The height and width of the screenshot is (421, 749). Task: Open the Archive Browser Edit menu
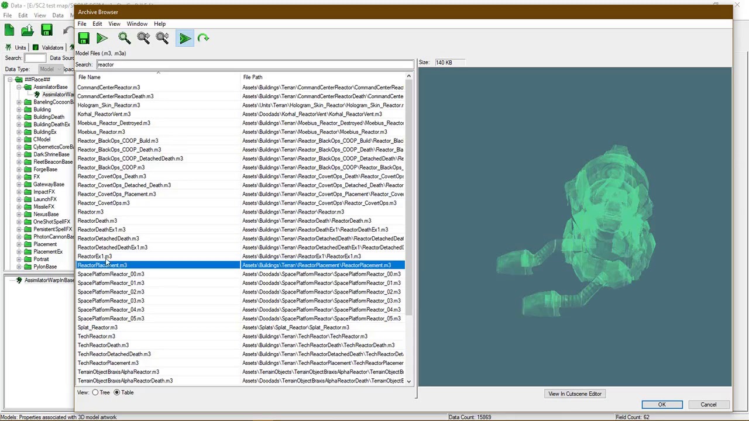click(x=97, y=24)
